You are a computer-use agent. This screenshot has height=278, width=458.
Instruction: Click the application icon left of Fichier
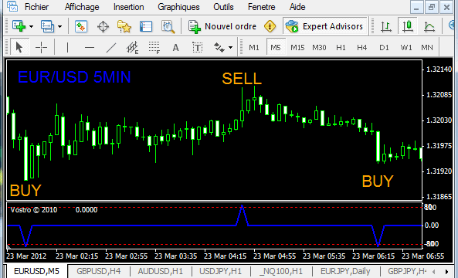point(12,6)
